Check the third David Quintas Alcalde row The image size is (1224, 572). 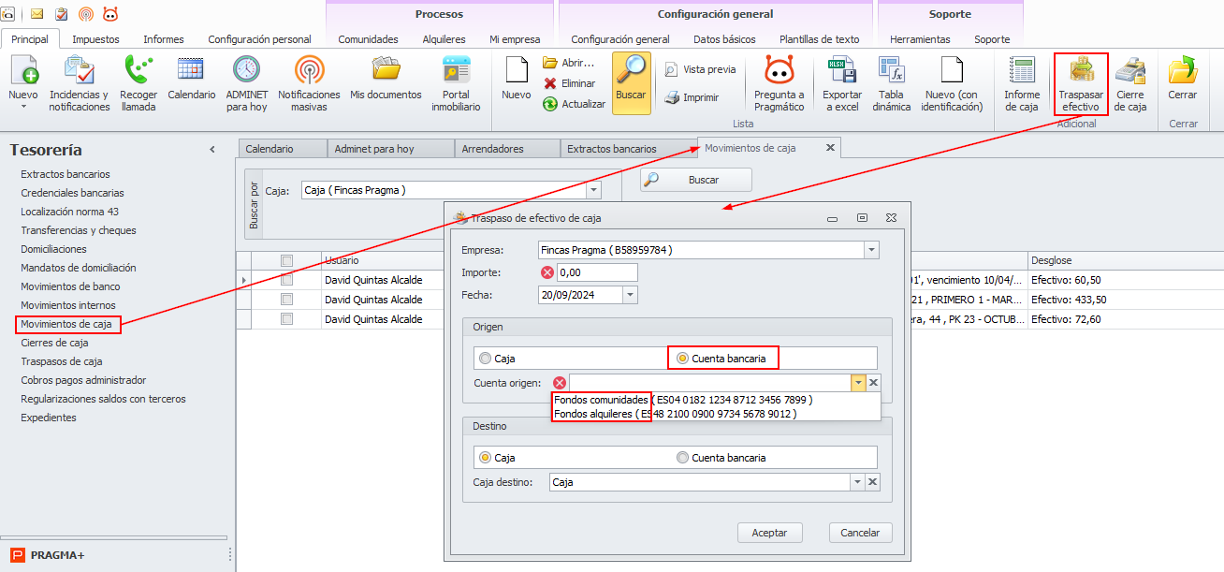[286, 319]
